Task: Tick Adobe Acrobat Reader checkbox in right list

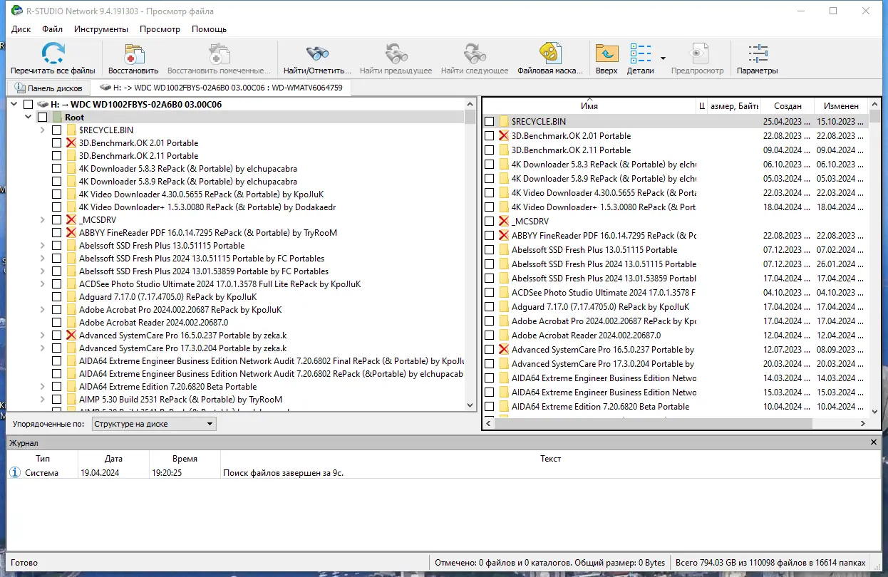Action: click(489, 336)
